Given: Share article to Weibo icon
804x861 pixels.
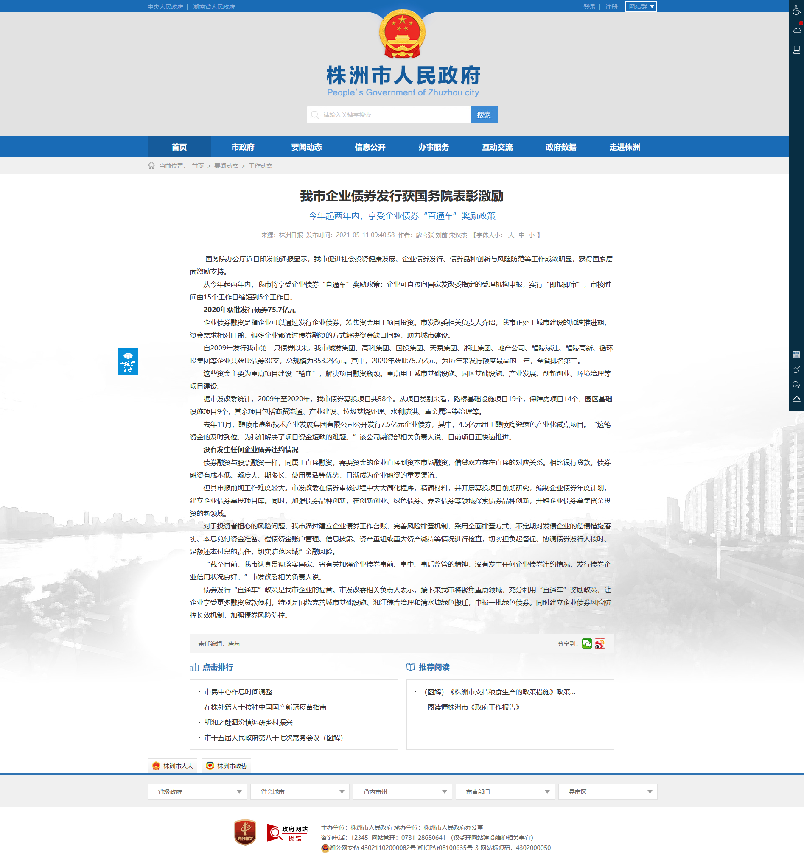Looking at the screenshot, I should (x=599, y=643).
